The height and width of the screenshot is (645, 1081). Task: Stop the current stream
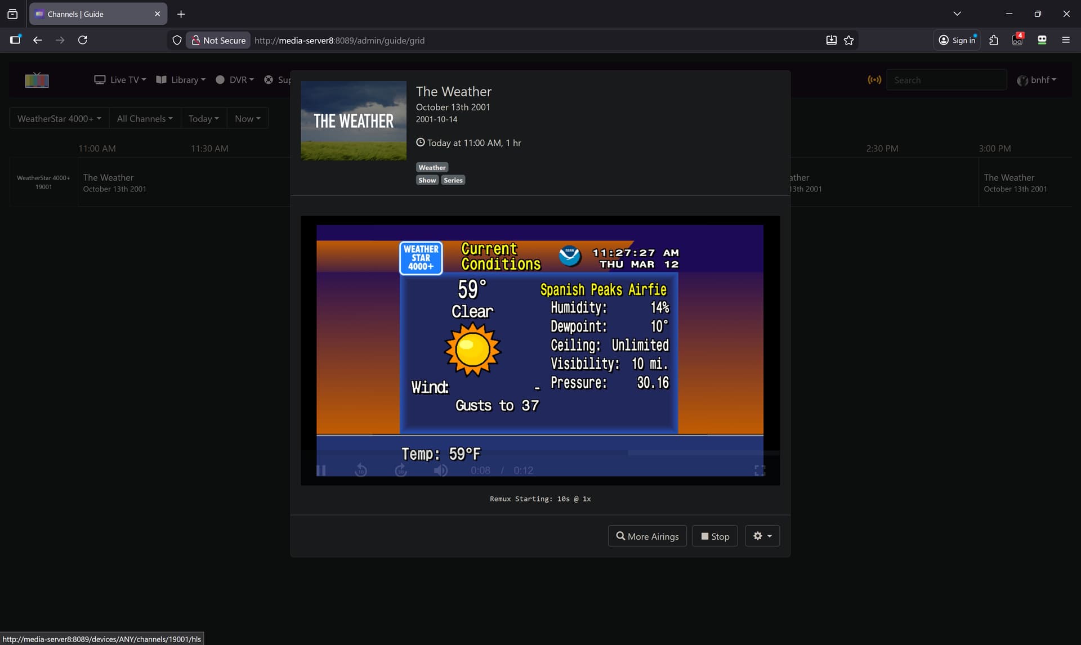click(x=714, y=536)
